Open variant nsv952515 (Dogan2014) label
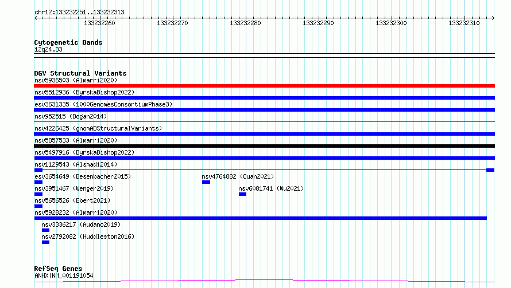 [71, 116]
